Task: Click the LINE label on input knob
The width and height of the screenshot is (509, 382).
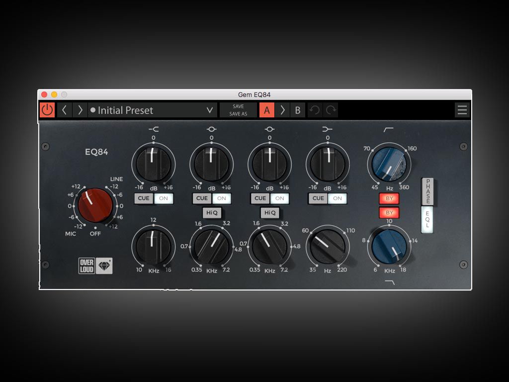Action: [116, 179]
